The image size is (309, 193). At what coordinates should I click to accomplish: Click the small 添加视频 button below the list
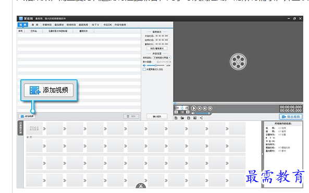[x=27, y=116]
